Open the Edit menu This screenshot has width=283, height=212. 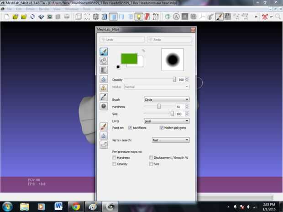click(19, 9)
